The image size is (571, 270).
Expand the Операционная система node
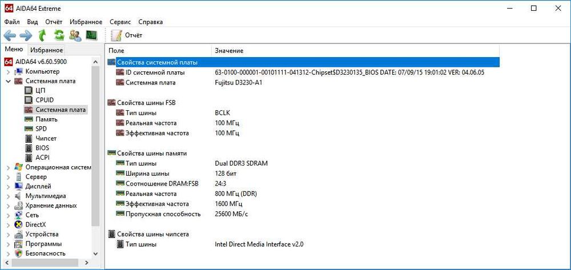pos(8,167)
